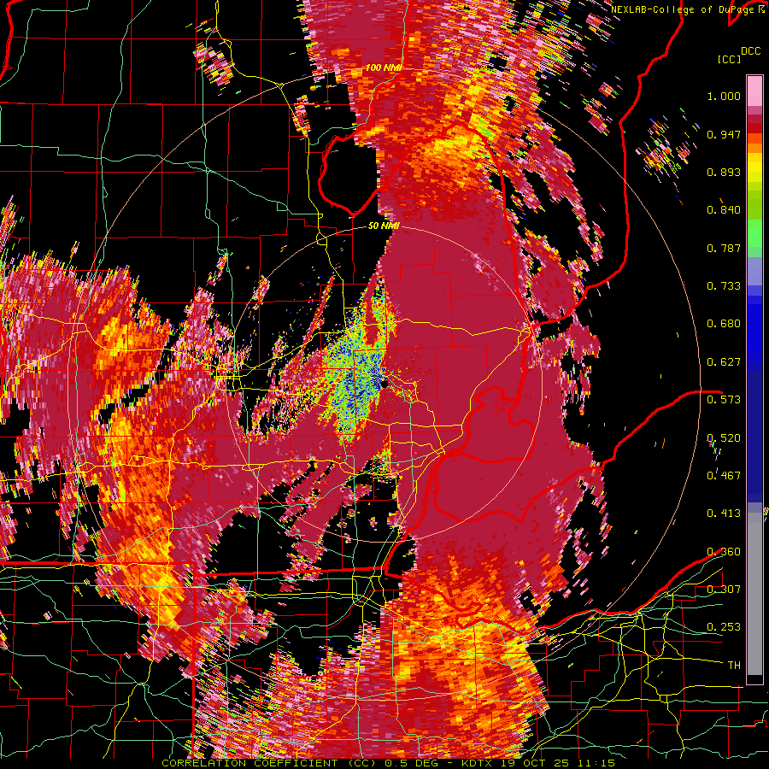Click the black KDTX radar site dot

[x=384, y=384]
